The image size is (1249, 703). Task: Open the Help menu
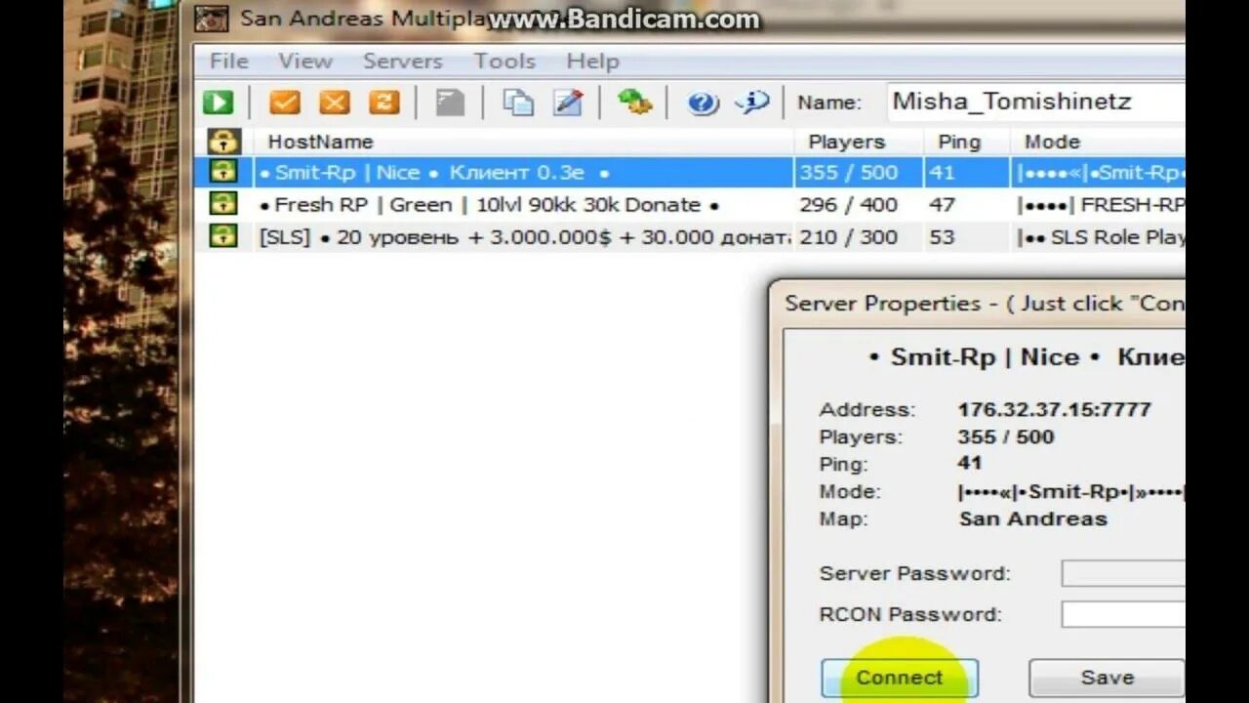pyautogui.click(x=592, y=62)
